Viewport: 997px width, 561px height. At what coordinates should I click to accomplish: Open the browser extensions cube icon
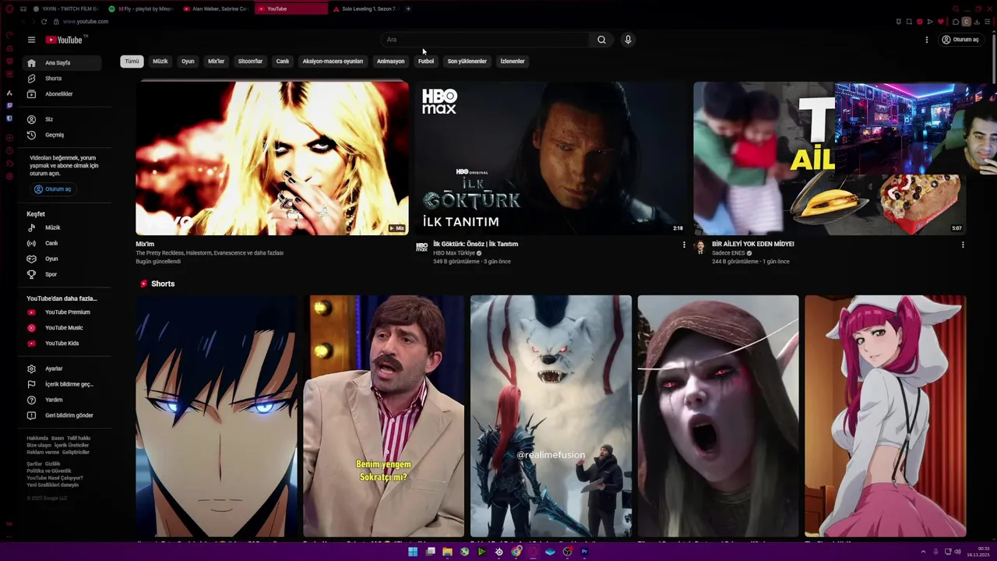point(956,22)
